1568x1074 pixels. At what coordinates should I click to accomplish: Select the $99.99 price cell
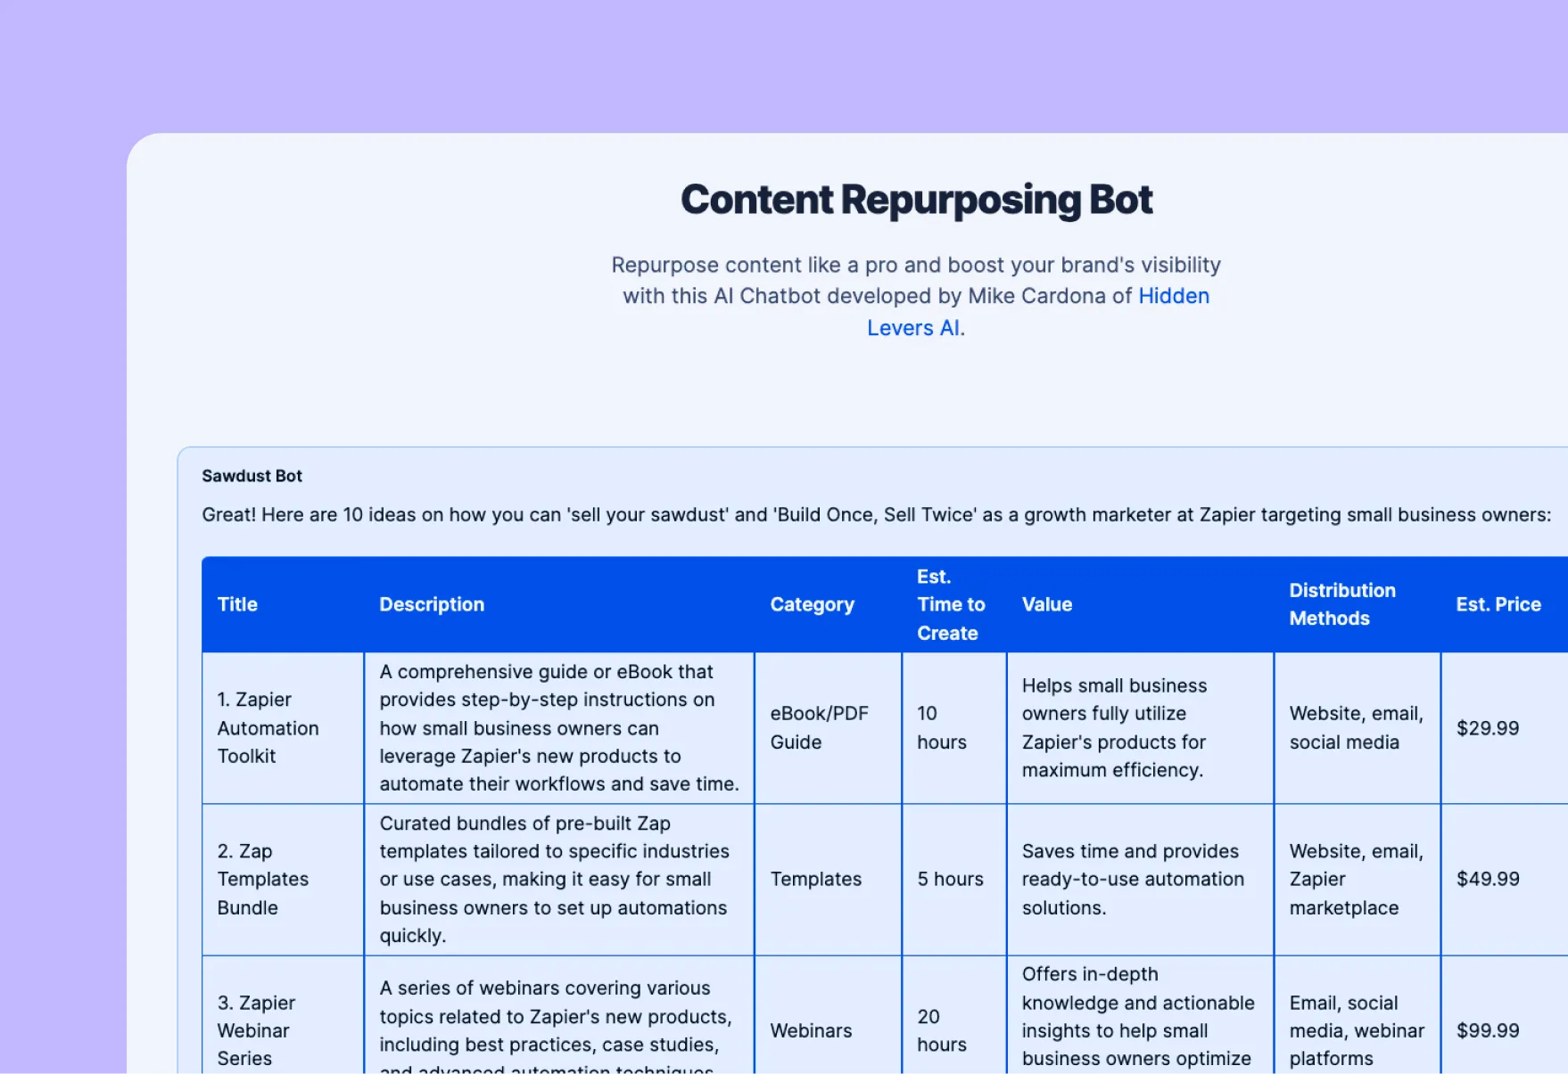pos(1487,1030)
